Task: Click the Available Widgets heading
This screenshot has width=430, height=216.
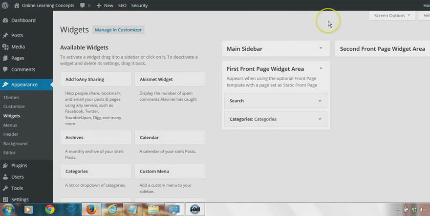Action: (84, 47)
